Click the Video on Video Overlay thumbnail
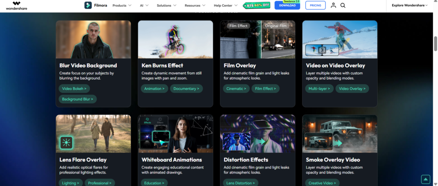 click(x=340, y=39)
